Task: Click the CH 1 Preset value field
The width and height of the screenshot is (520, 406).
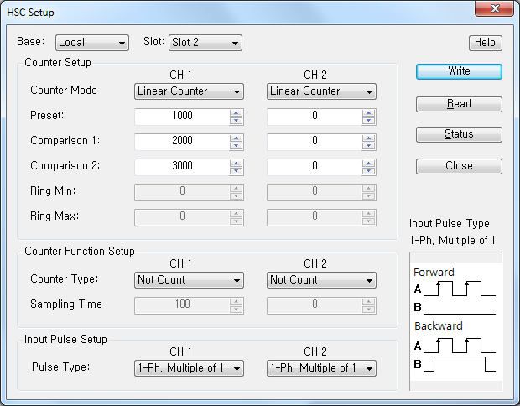Action: [181, 117]
